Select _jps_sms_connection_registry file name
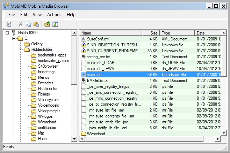Image resolution: width=230 pixels, height=153 pixels. tap(114, 92)
